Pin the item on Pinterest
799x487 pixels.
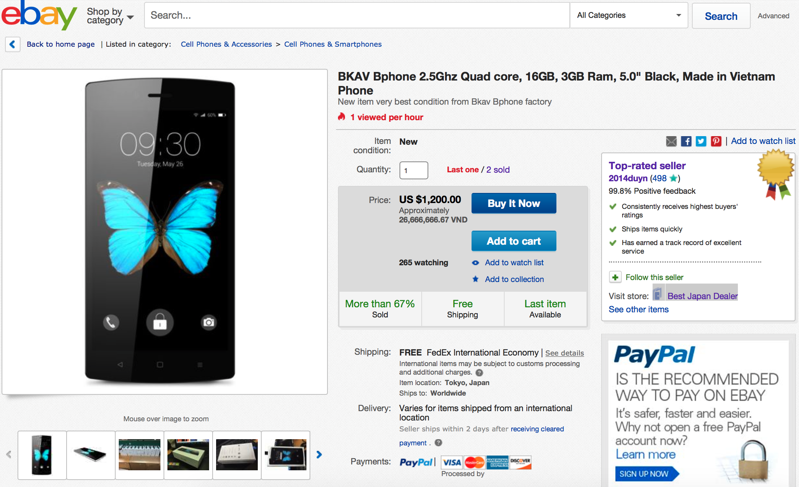716,141
